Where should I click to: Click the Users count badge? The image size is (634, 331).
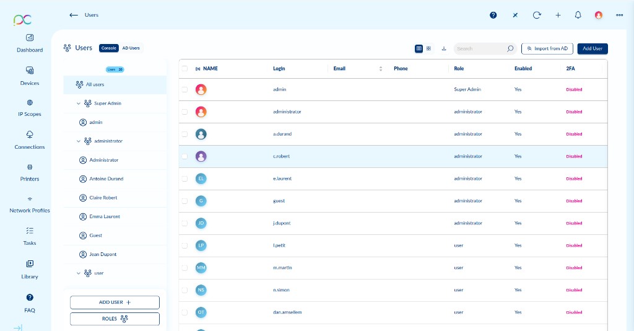[115, 69]
